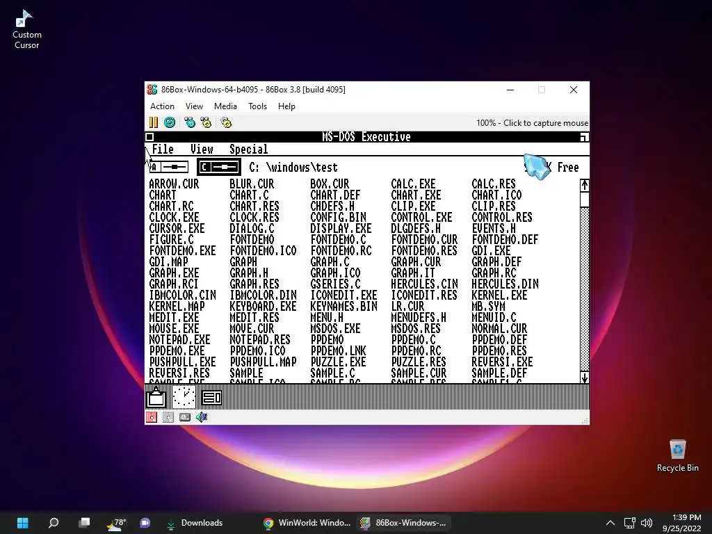Open the minimized Clipboard icon
The width and height of the screenshot is (712, 534).
pos(156,397)
